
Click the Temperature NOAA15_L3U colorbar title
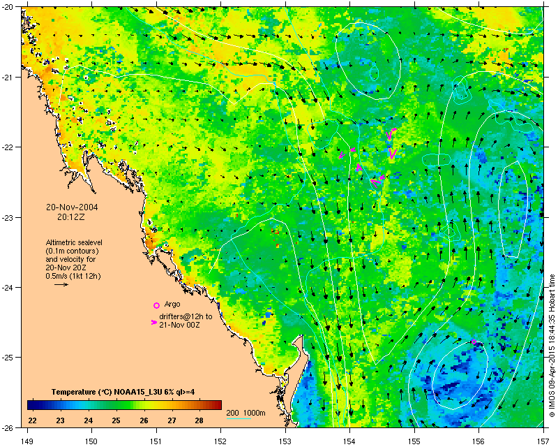[x=123, y=392]
